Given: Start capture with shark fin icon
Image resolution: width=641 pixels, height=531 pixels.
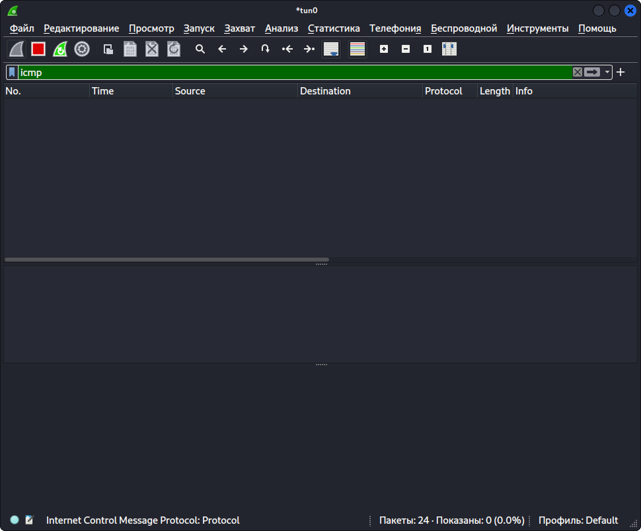Looking at the screenshot, I should click(17, 49).
